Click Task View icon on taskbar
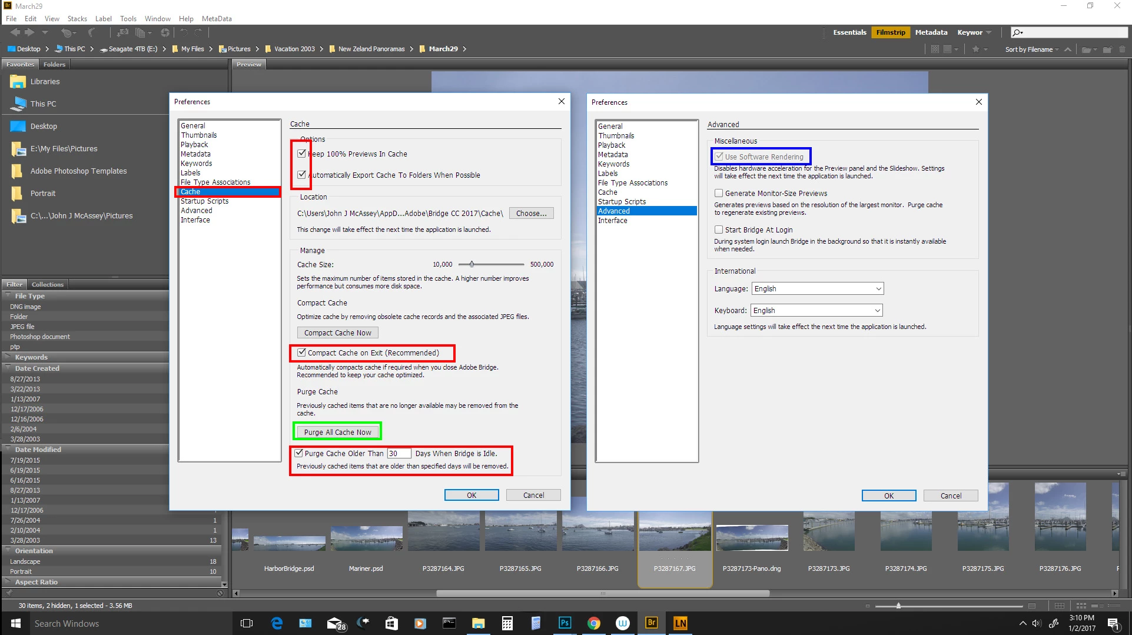Viewport: 1132px width, 635px height. 247,623
